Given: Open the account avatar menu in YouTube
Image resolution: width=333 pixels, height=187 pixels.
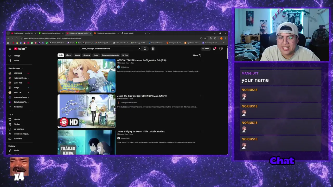Looking at the screenshot, I should click(221, 49).
